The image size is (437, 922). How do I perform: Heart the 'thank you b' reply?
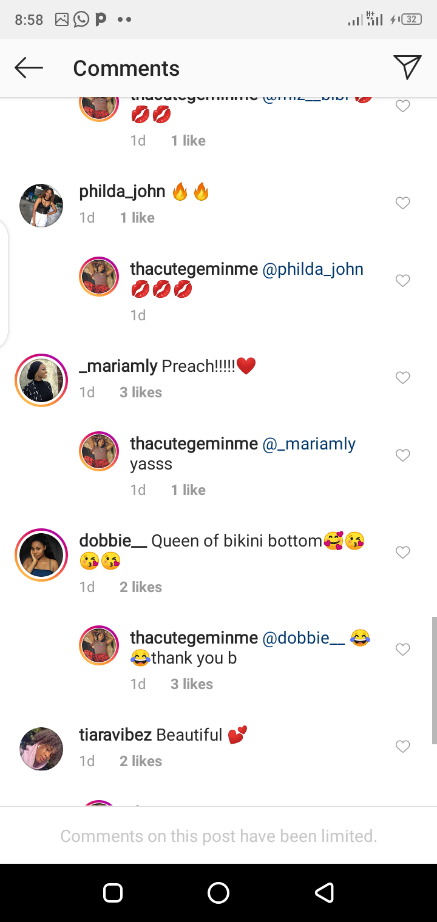click(x=403, y=650)
